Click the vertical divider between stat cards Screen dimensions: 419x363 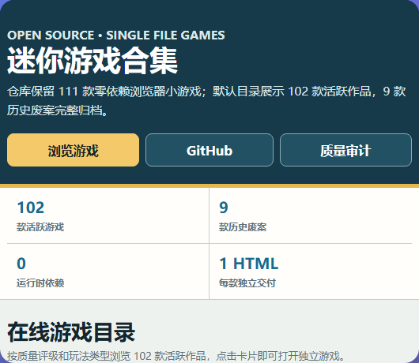click(209, 244)
